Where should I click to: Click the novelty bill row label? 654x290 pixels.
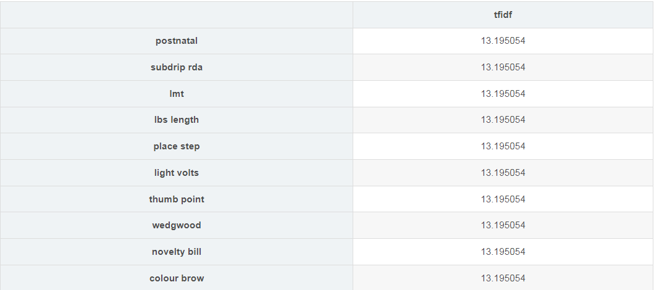[177, 252]
